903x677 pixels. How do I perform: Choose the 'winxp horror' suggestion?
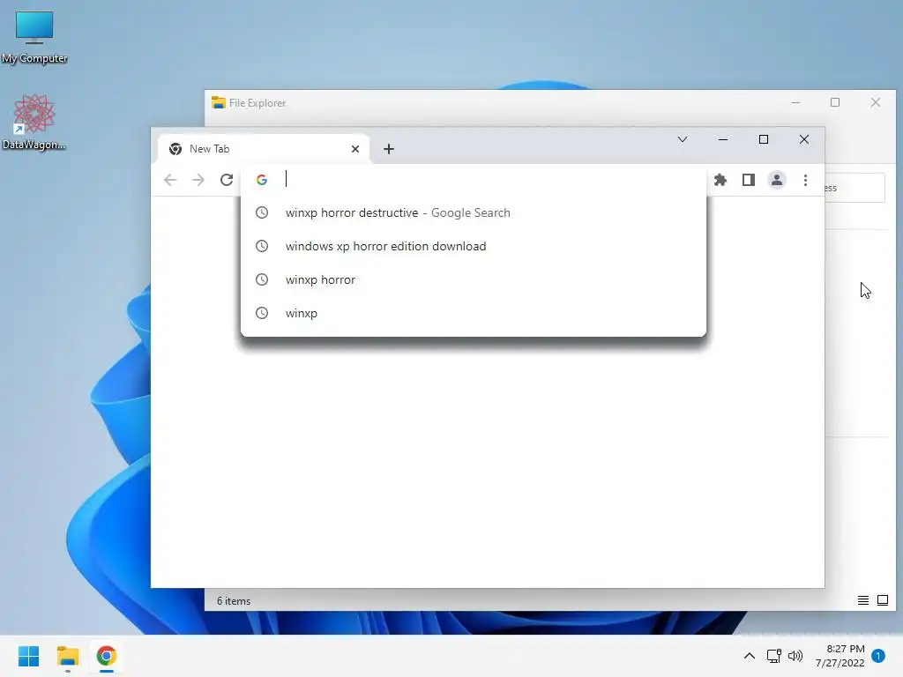pos(474,279)
